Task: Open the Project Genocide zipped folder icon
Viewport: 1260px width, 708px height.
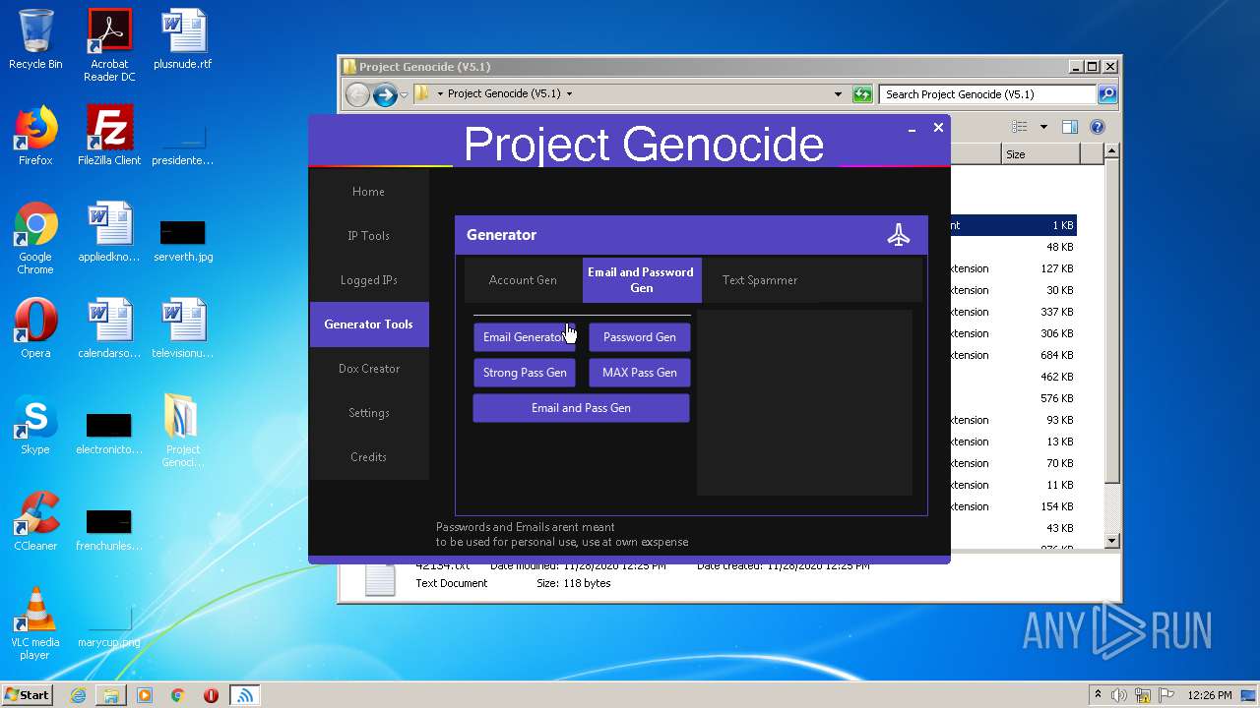Action: pyautogui.click(x=183, y=431)
